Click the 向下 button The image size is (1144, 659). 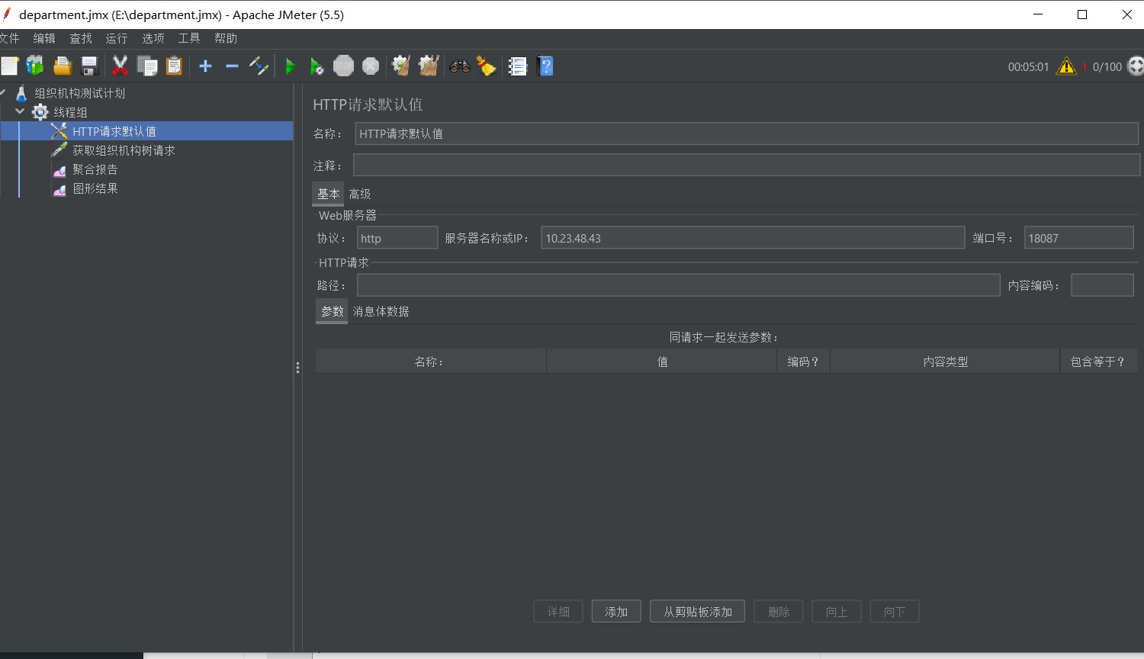tap(895, 612)
